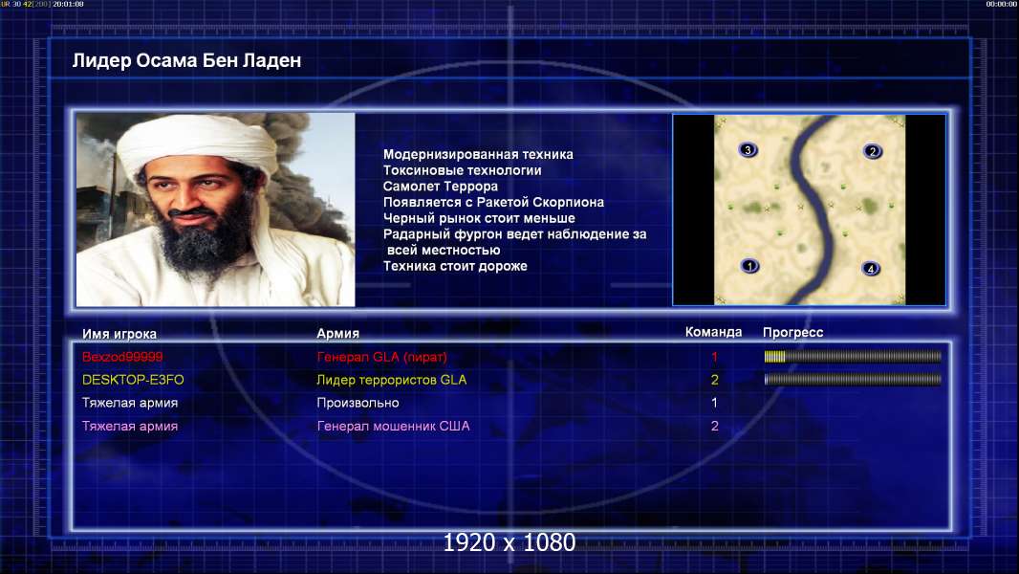Click team number for 'Генерал мошенник США'

pyautogui.click(x=714, y=427)
